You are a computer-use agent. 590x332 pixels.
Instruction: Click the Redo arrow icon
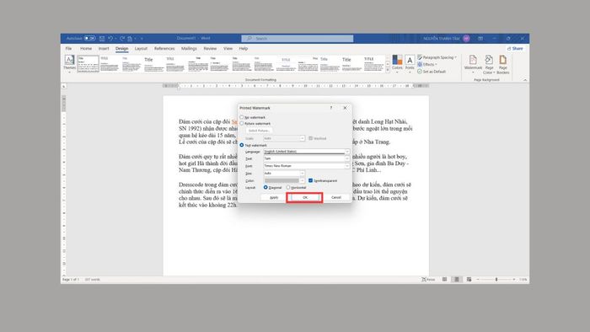click(122, 39)
